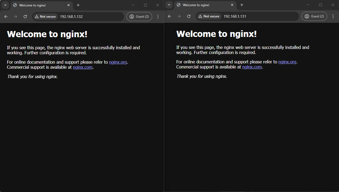
Task: Open nginx.org link in the left page
Action: [118, 62]
